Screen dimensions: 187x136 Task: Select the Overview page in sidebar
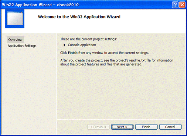click(15, 40)
